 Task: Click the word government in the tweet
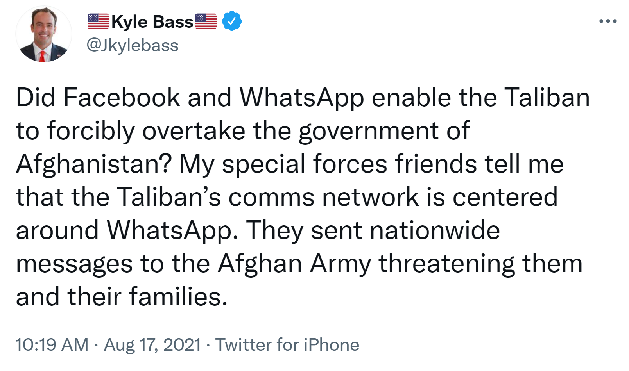pyautogui.click(x=368, y=131)
